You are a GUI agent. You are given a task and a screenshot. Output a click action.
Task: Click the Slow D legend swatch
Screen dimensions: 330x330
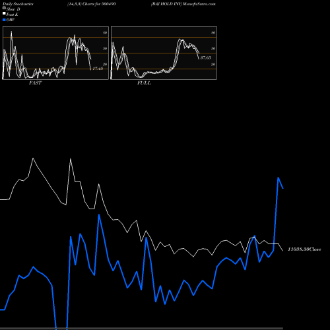[4, 9]
